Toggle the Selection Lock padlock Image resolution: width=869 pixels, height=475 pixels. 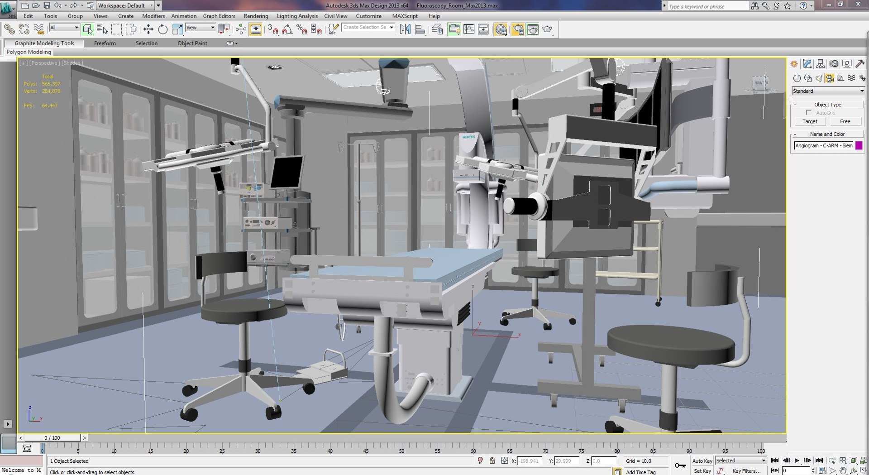(x=492, y=461)
